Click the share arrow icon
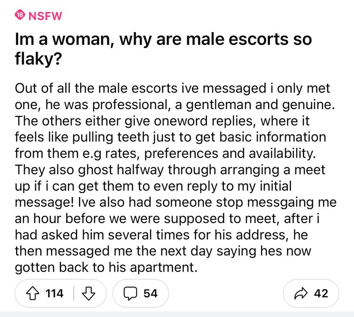This screenshot has height=317, width=354. point(300,293)
